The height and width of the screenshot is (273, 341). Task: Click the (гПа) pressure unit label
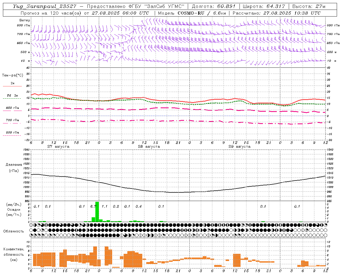point(14,171)
